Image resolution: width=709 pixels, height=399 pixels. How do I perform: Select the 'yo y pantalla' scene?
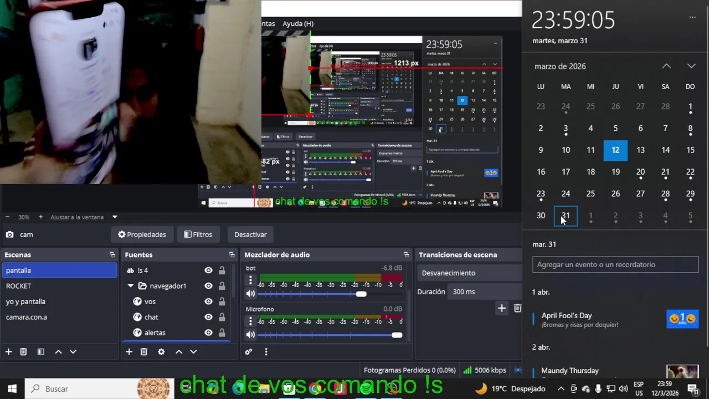pos(60,301)
